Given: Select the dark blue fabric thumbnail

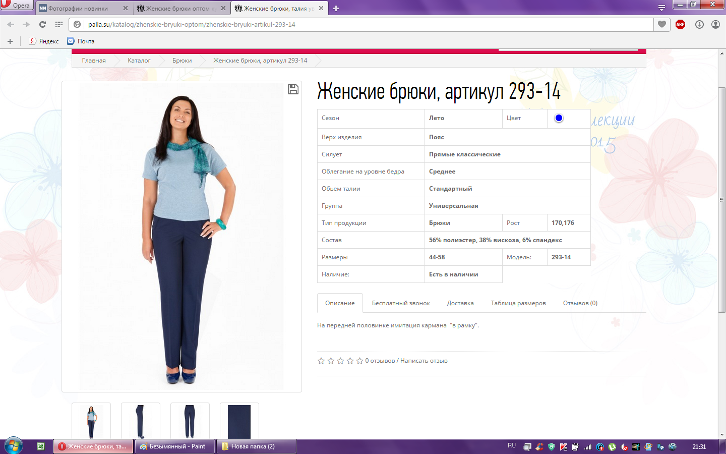Looking at the screenshot, I should click(x=239, y=422).
